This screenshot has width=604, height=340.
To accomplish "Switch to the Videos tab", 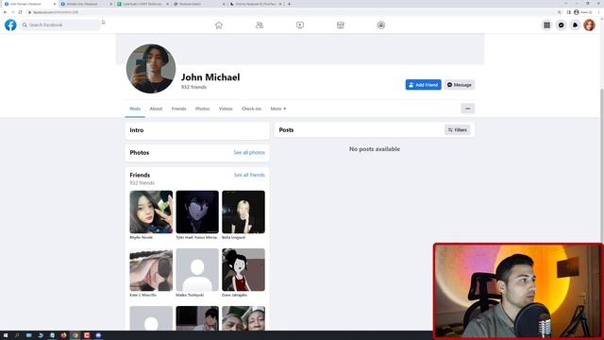I will 226,109.
